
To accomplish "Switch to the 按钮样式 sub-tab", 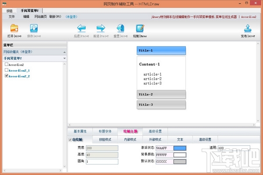I will pos(105,140).
